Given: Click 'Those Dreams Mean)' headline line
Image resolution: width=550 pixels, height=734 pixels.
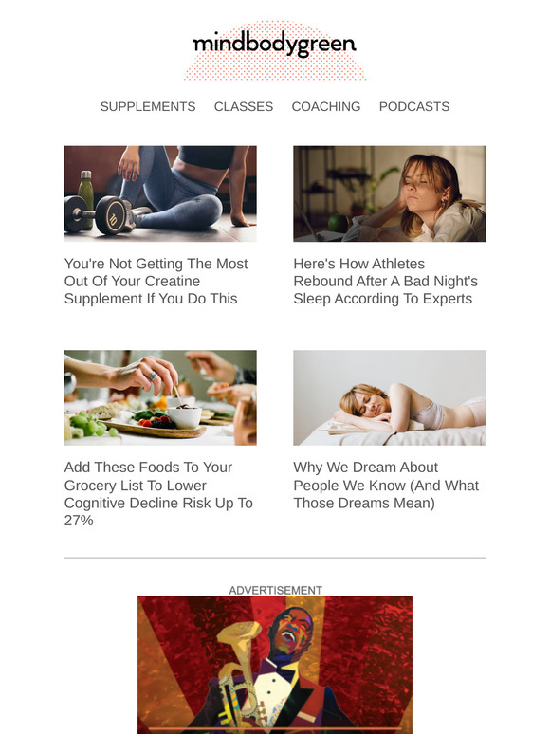Looking at the screenshot, I should click(364, 504).
